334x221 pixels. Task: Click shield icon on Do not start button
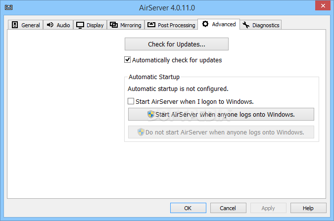coord(141,132)
